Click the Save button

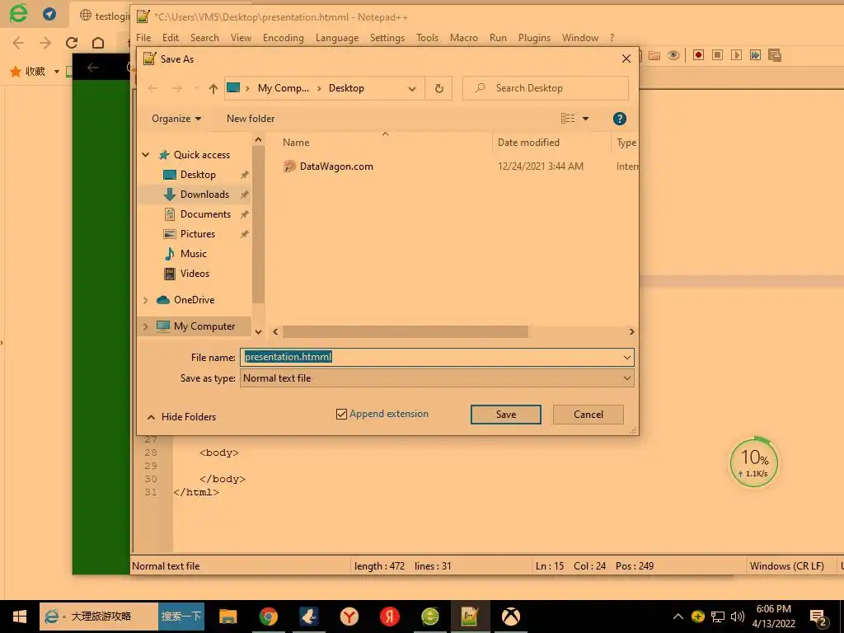click(x=506, y=415)
